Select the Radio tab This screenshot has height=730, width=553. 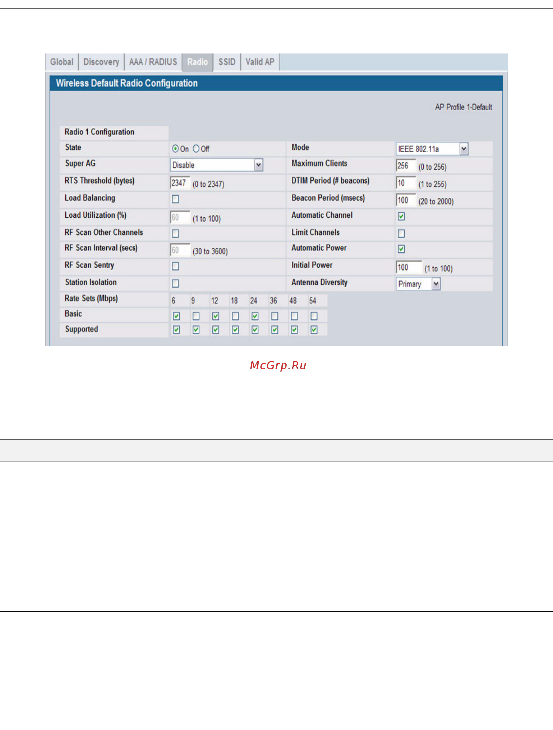pos(198,62)
